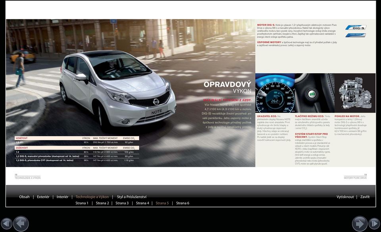
Task: Click Vytisknout to print
Action: 345,197
